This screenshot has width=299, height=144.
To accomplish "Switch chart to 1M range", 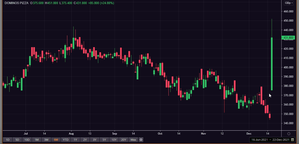I will (37, 140).
